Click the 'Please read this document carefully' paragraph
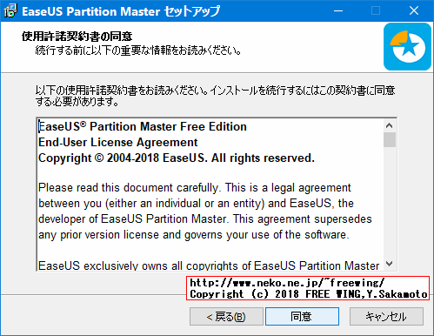 [205, 212]
